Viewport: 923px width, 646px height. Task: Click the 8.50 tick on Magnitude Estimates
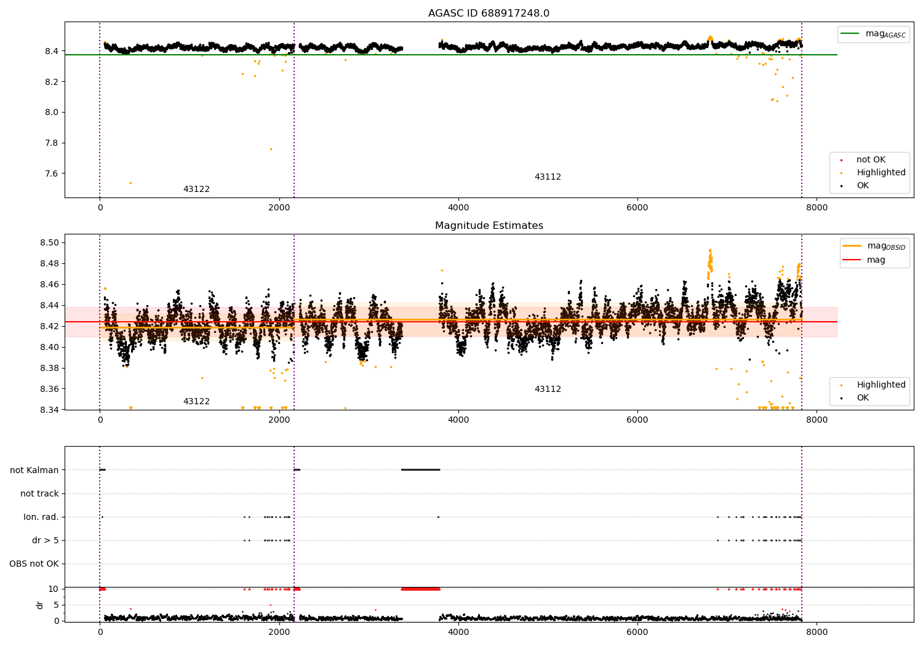(x=50, y=243)
